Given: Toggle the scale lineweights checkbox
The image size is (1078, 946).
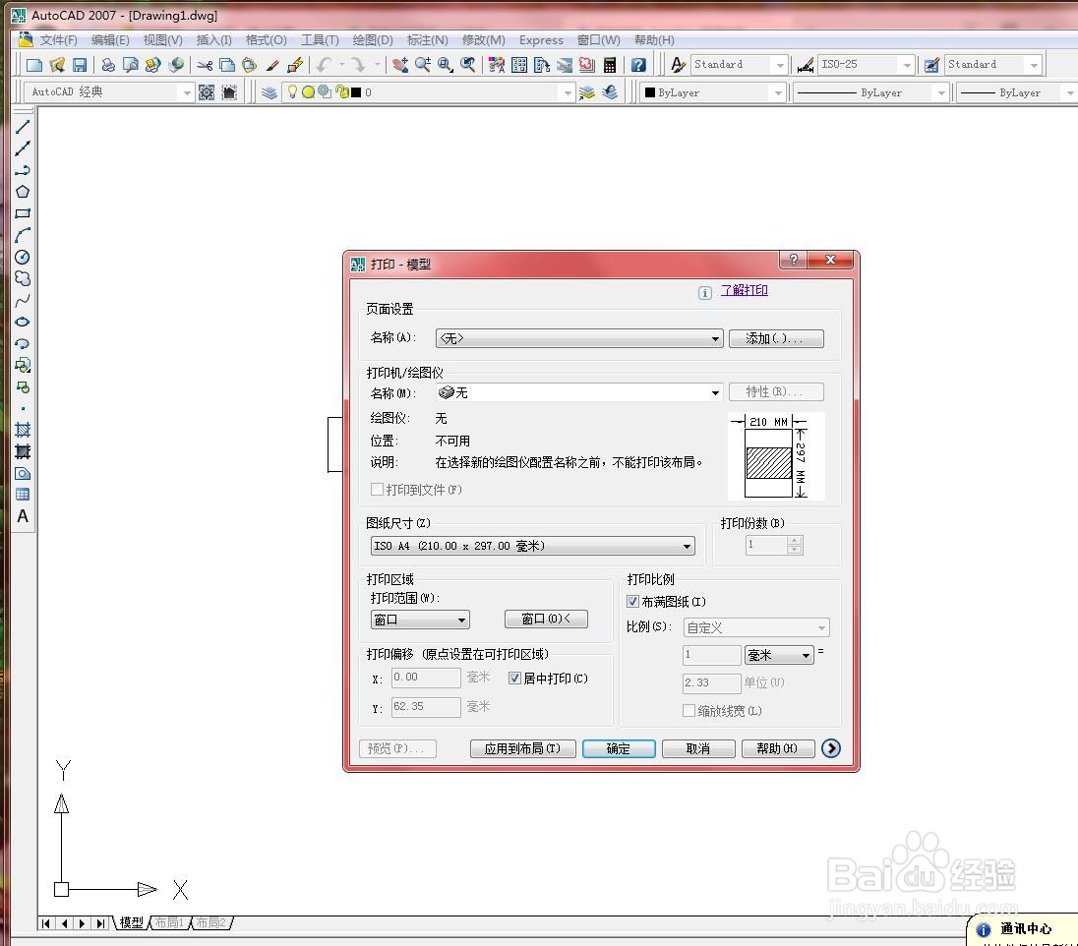Looking at the screenshot, I should click(689, 711).
